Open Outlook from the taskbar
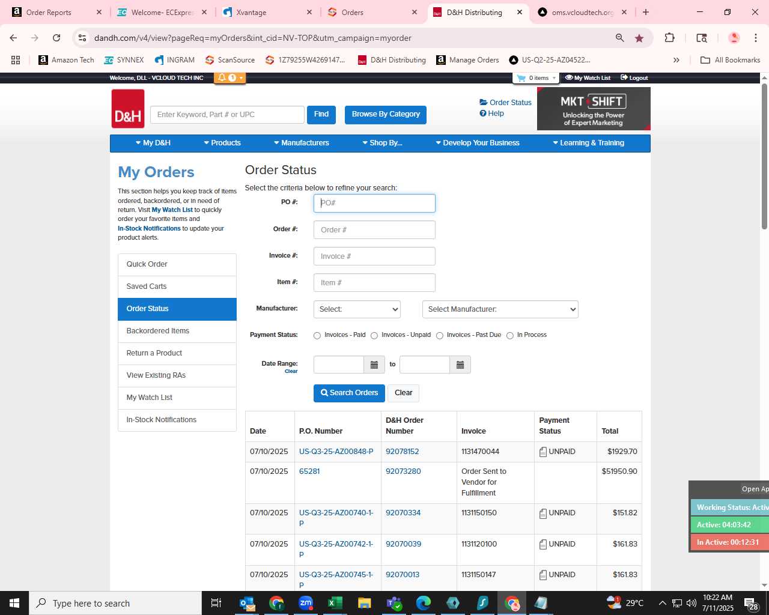The width and height of the screenshot is (769, 615). point(247,603)
